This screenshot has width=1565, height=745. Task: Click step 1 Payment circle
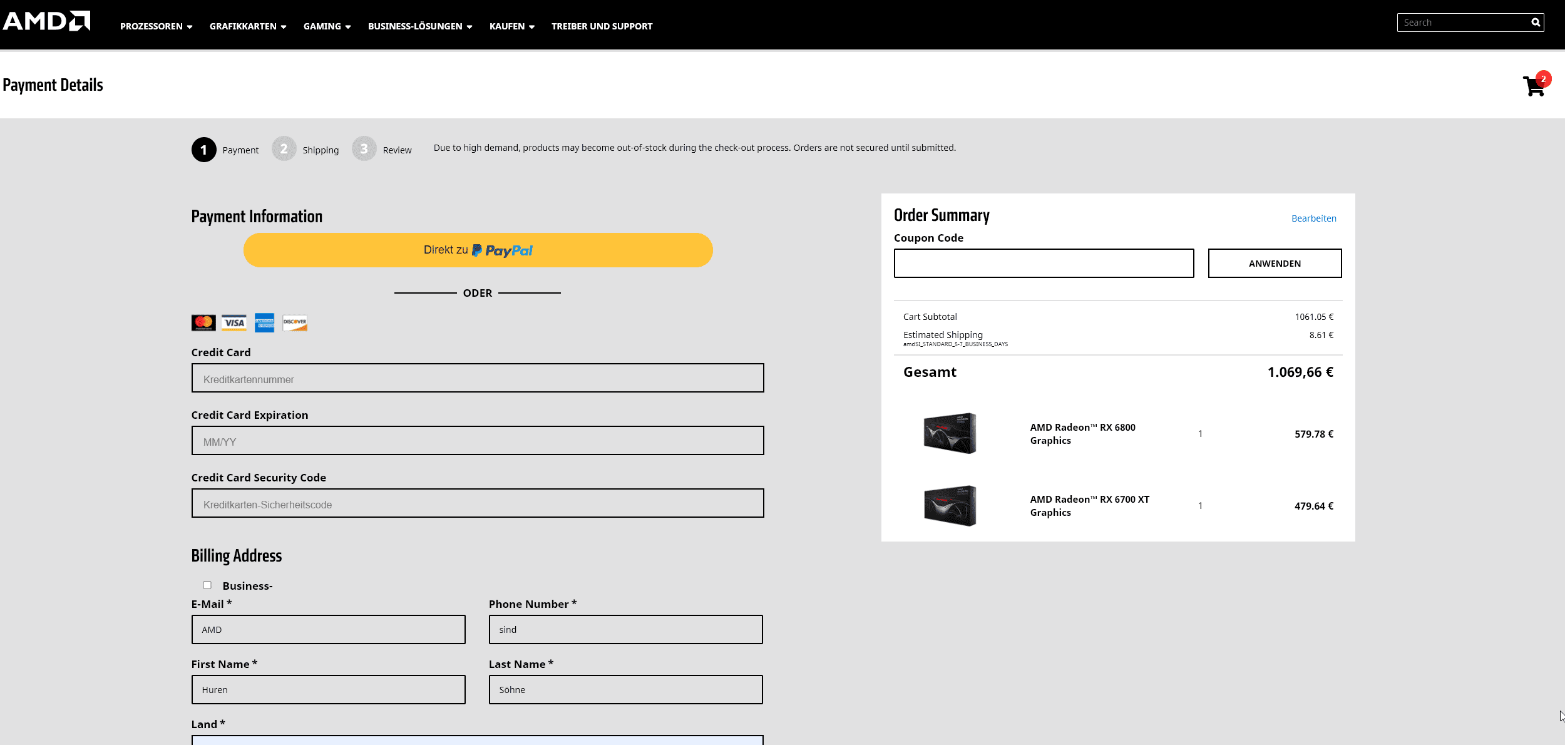[204, 150]
